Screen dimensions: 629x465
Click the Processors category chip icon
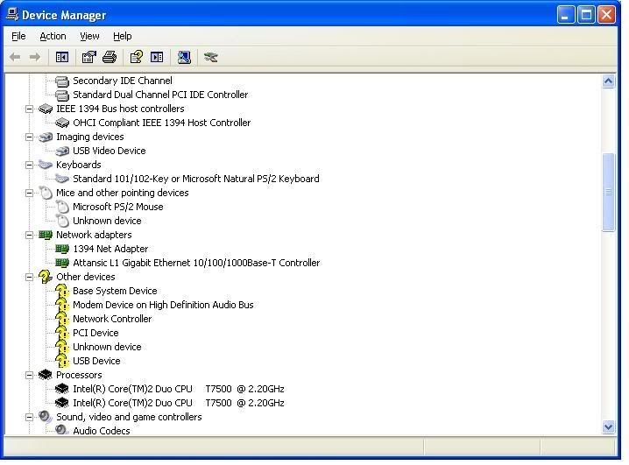(46, 375)
